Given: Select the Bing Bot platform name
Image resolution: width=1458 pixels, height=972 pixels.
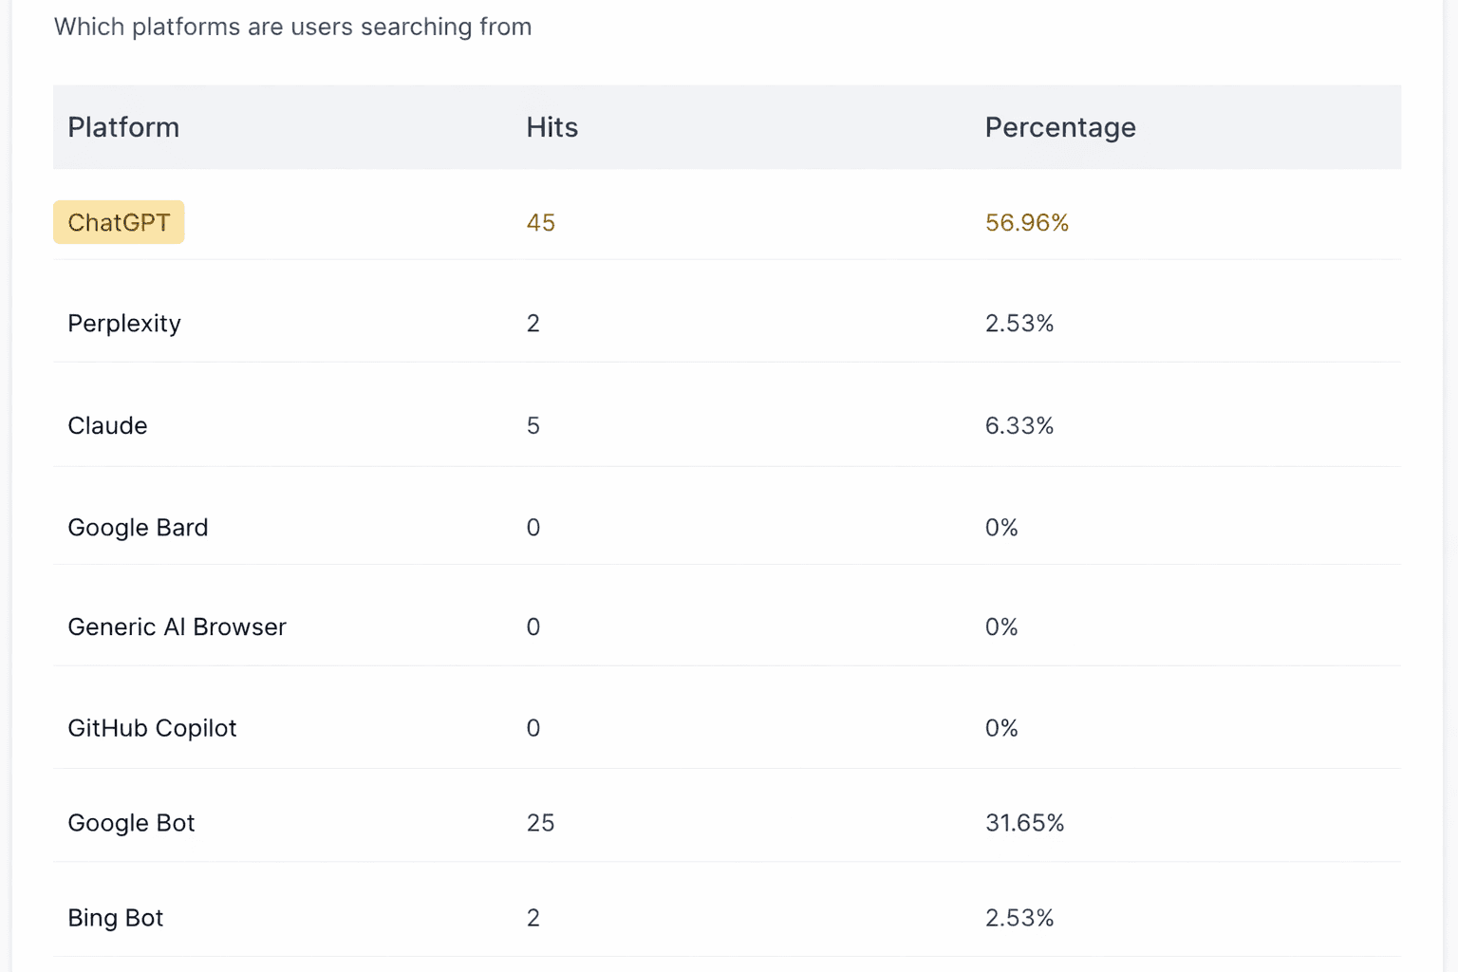Looking at the screenshot, I should pyautogui.click(x=115, y=918).
